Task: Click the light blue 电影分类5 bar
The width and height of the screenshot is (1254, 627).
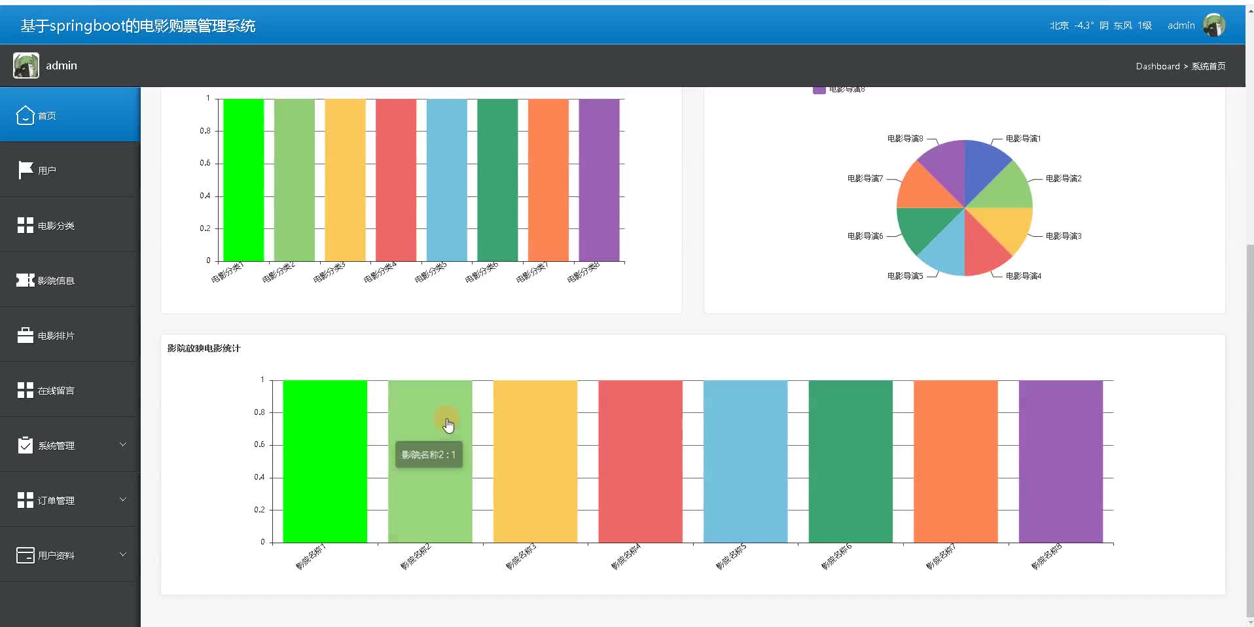Action: click(x=447, y=180)
